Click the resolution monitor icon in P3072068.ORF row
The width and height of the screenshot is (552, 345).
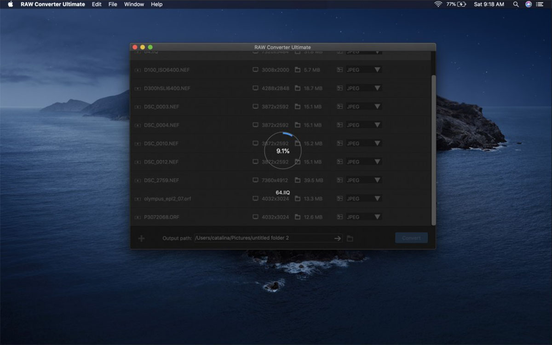(x=255, y=217)
